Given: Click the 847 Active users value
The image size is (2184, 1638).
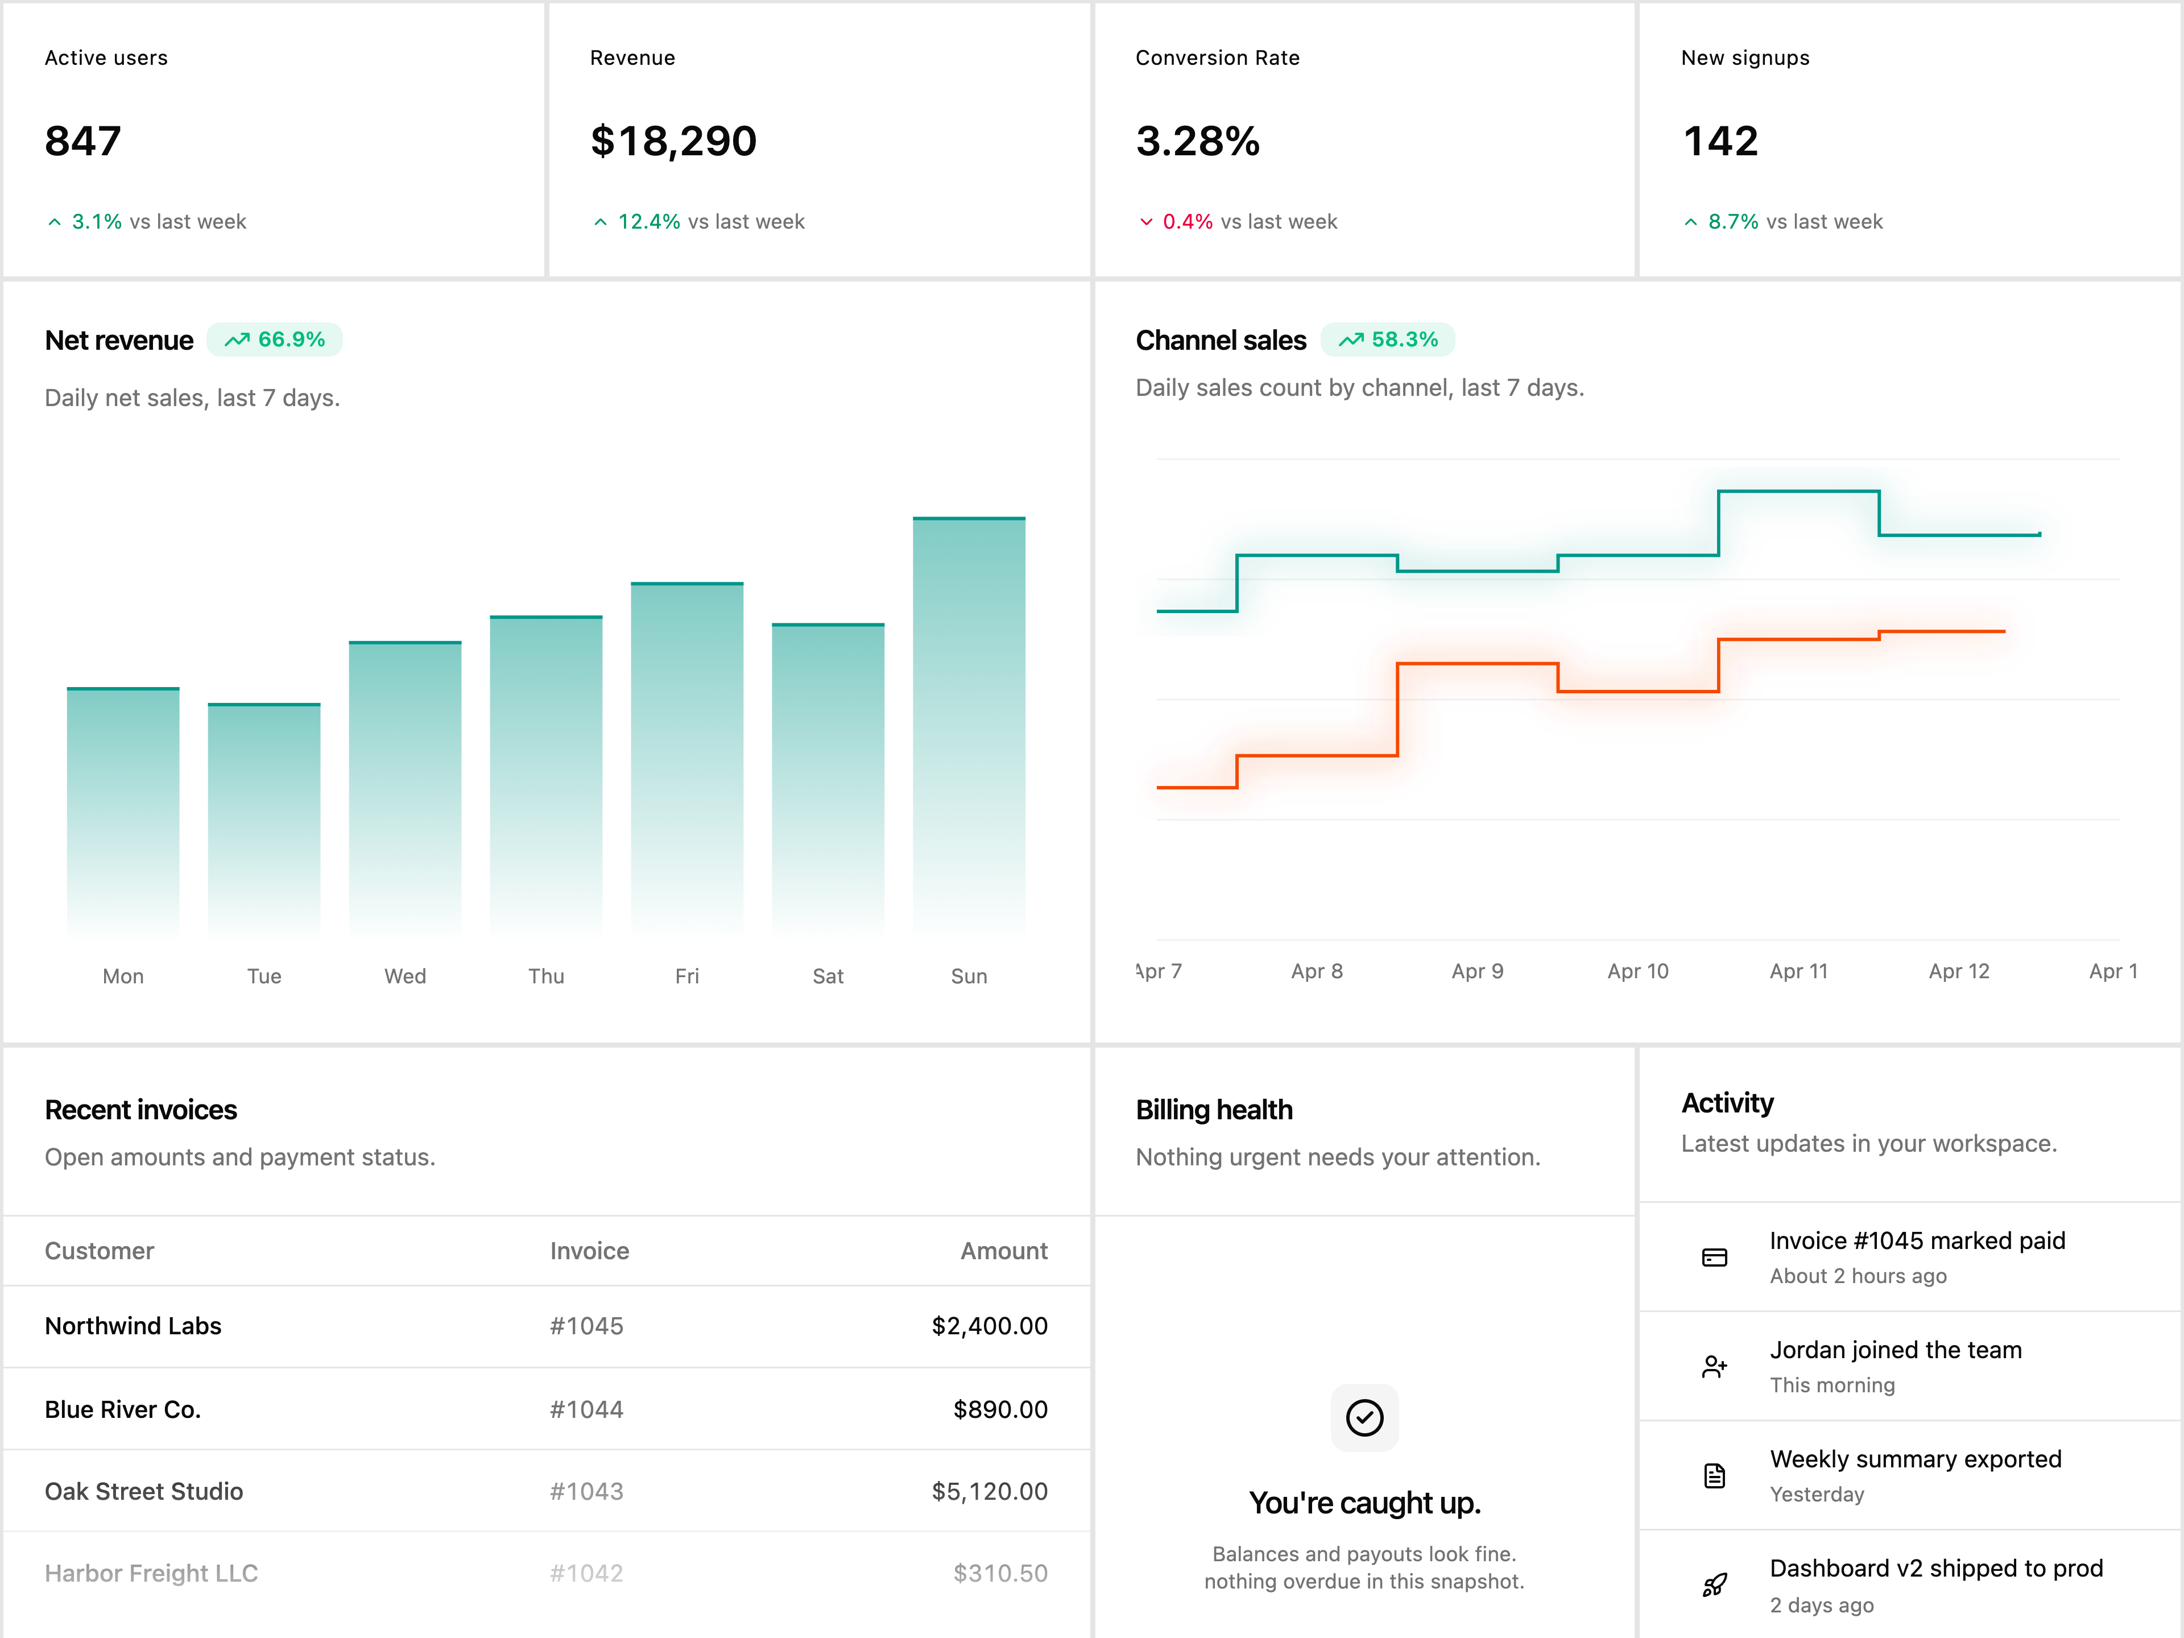Looking at the screenshot, I should (83, 141).
